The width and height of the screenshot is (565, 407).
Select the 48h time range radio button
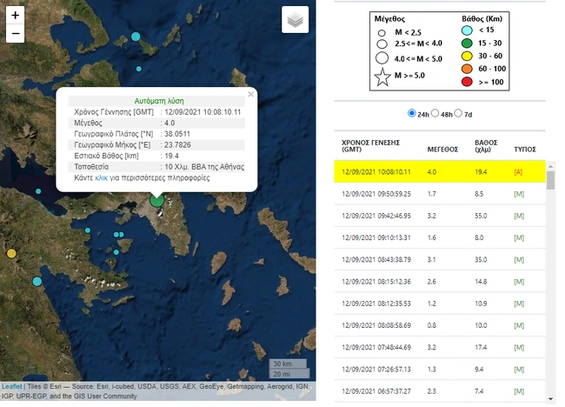coord(435,114)
